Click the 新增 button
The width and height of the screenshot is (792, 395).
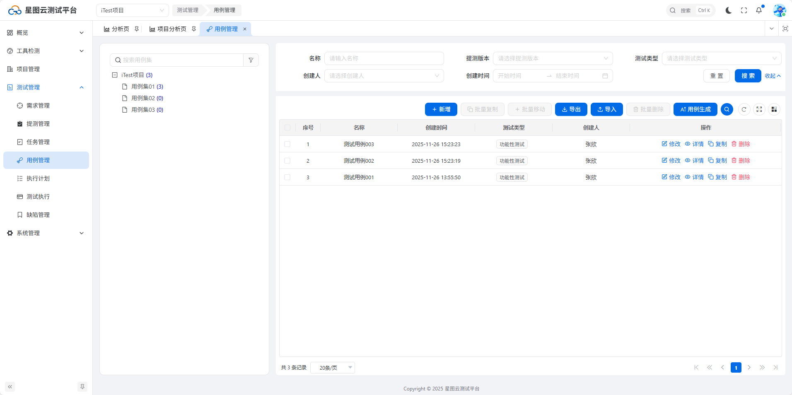coord(441,109)
